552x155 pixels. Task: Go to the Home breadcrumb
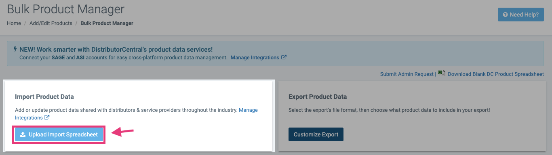click(x=14, y=23)
